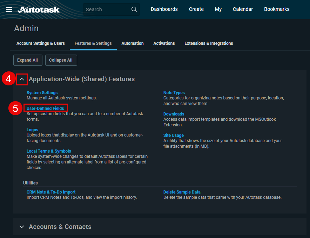Expand the Accounts & Contacts section
The width and height of the screenshot is (310, 238).
coord(22,227)
